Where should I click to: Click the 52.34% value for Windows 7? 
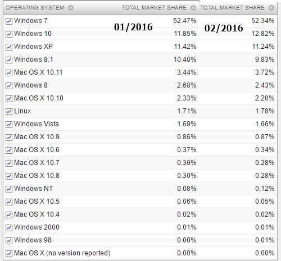click(x=263, y=21)
